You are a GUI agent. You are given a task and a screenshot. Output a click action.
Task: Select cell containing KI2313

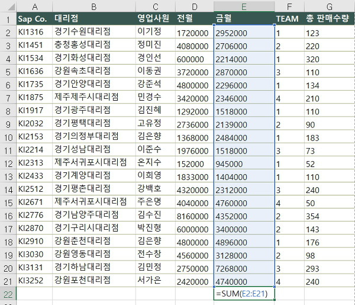34,163
